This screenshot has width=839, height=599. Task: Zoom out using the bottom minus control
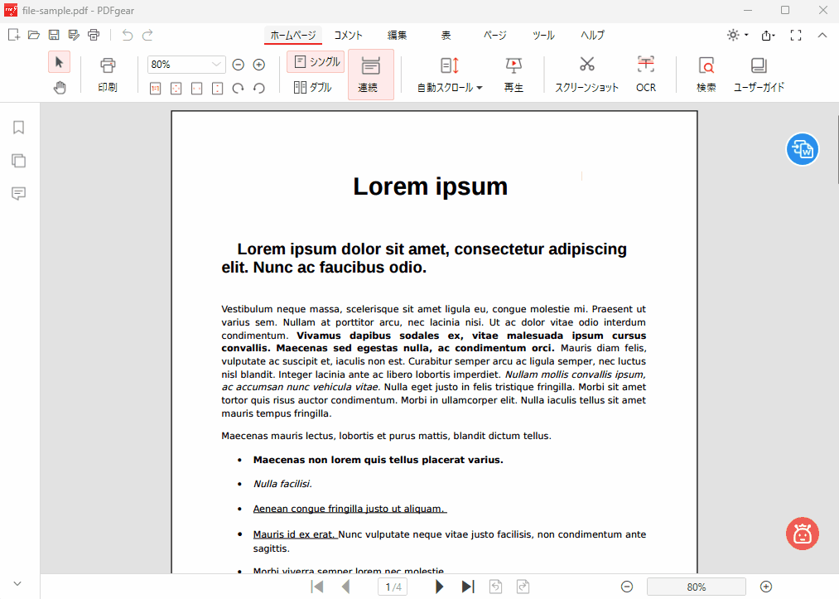pos(627,586)
